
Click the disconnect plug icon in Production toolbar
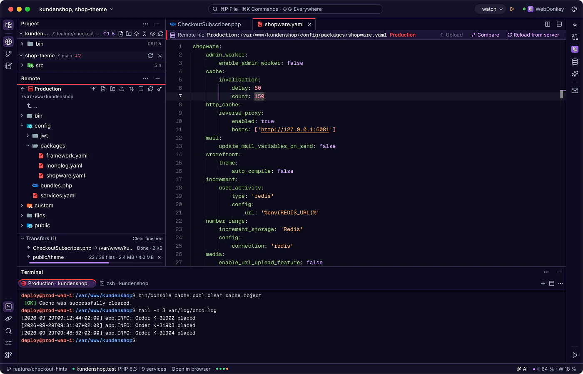pyautogui.click(x=159, y=89)
